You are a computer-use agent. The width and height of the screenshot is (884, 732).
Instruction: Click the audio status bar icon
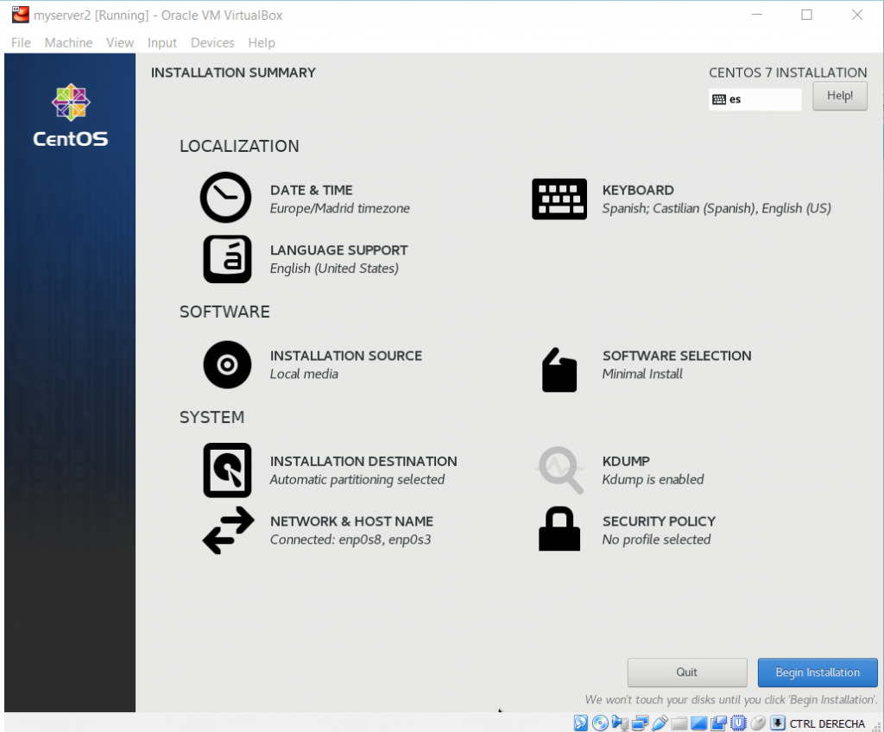[620, 723]
